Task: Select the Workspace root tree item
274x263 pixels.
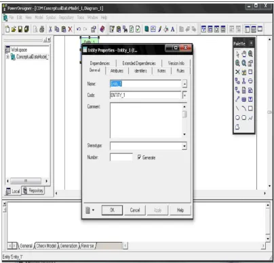Action: point(19,49)
